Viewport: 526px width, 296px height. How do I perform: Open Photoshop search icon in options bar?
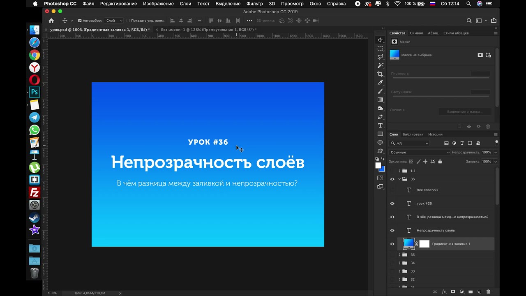[x=469, y=21]
